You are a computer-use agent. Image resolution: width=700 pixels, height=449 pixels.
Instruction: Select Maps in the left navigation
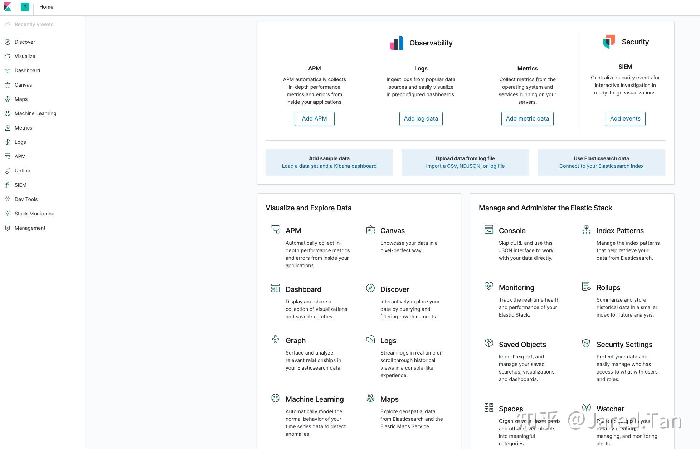click(20, 99)
